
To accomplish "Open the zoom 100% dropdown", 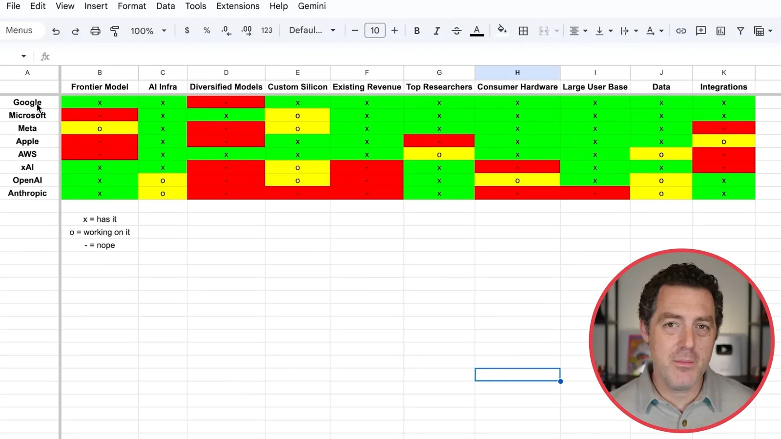I will 148,31.
